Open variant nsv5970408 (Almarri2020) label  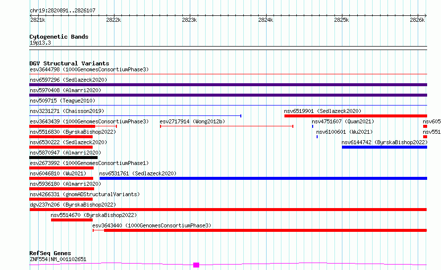coord(65,90)
